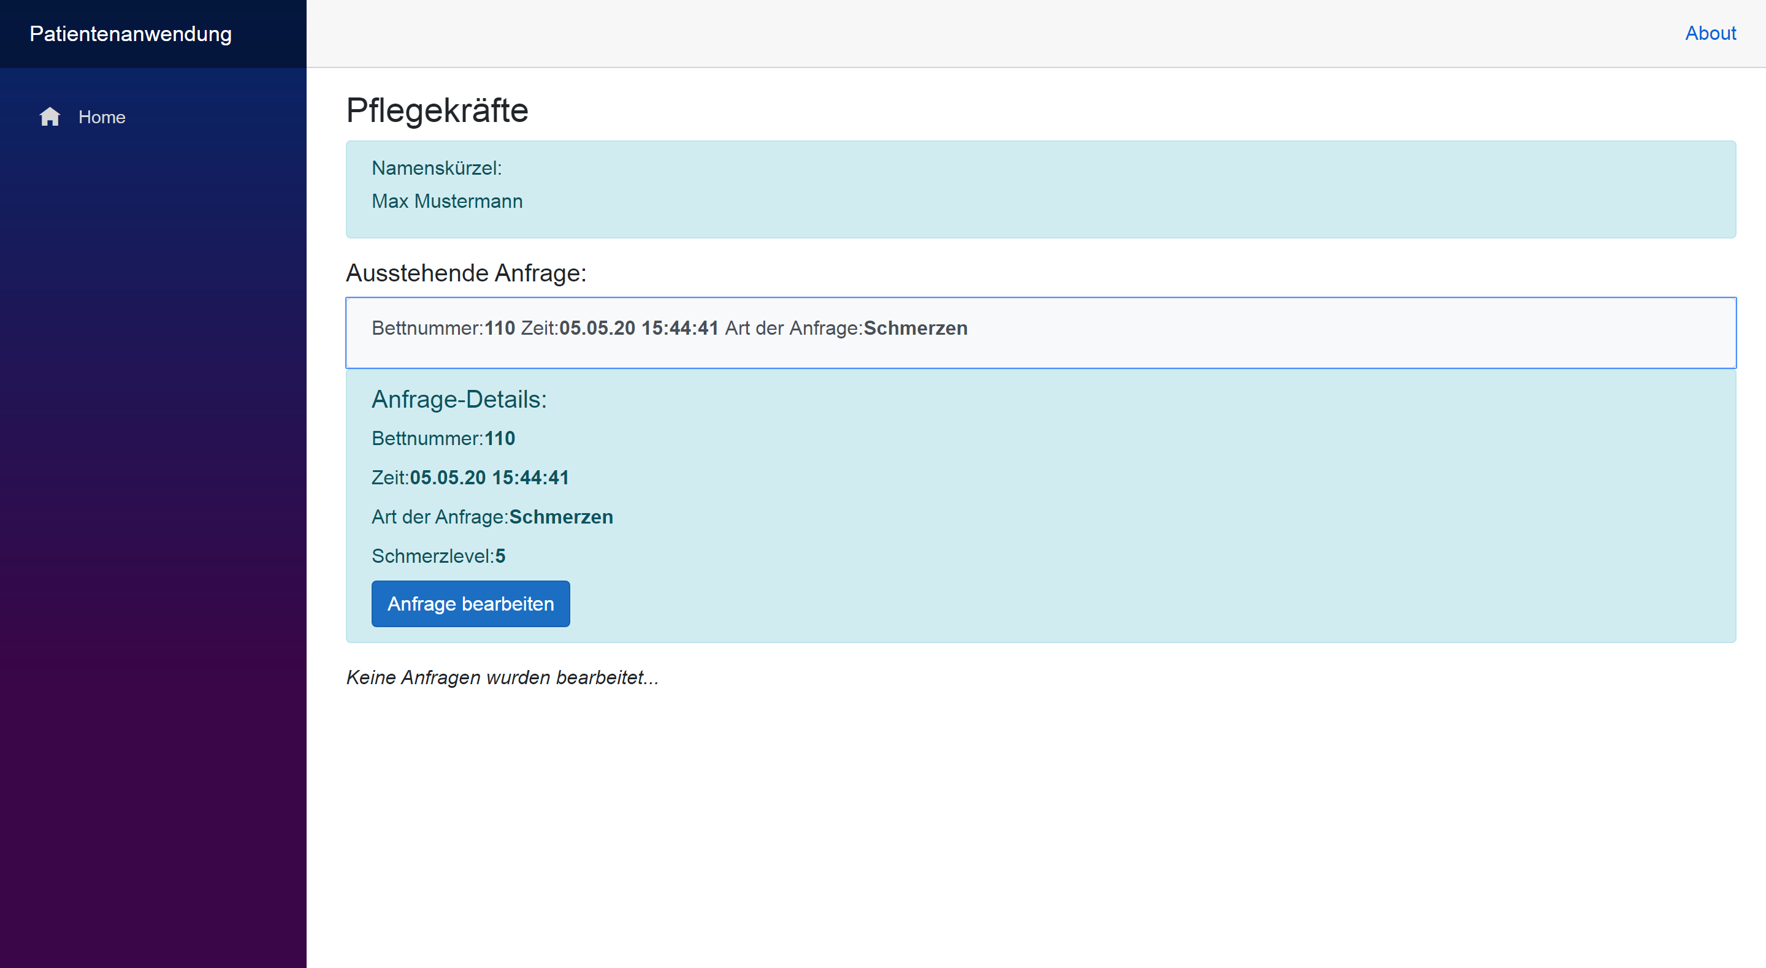This screenshot has height=968, width=1766.
Task: Click the Ausstehende Anfrage: heading
Action: click(x=466, y=273)
